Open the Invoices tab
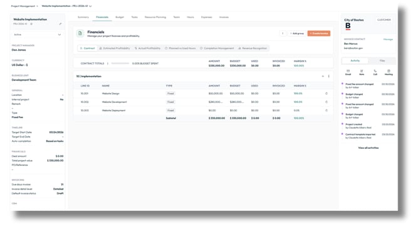This screenshot has width=420, height=226. tap(224, 17)
